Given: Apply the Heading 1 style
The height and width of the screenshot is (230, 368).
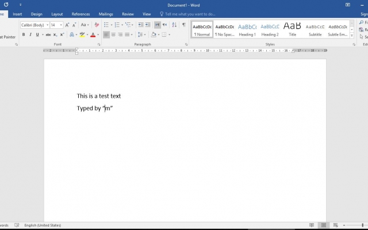Looking at the screenshot, I should point(247,29).
